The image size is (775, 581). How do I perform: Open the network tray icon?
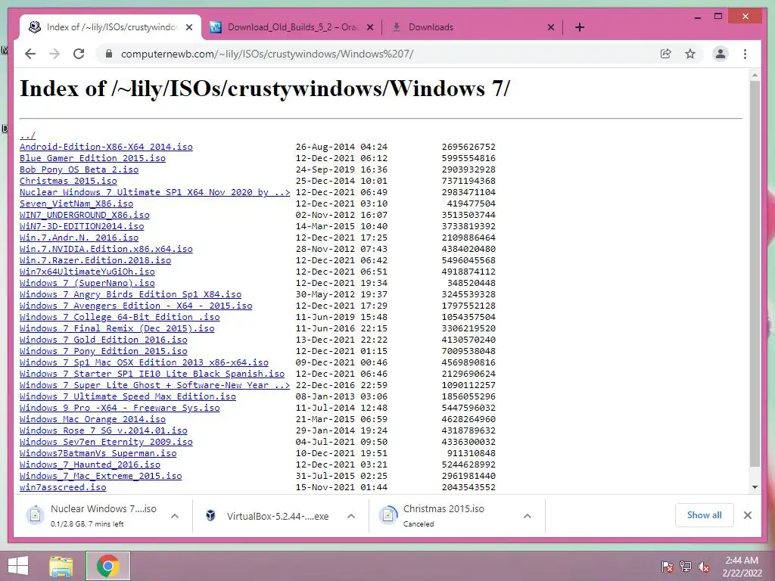686,567
